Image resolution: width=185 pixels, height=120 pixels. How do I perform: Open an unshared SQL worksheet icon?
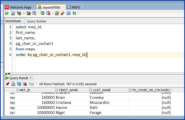tap(57, 13)
